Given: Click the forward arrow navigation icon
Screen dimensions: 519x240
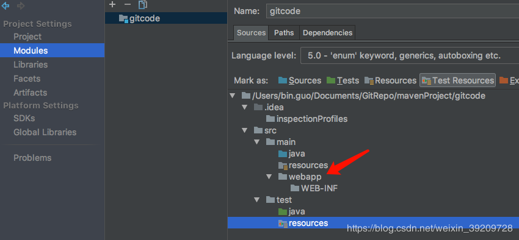Looking at the screenshot, I should 21,5.
